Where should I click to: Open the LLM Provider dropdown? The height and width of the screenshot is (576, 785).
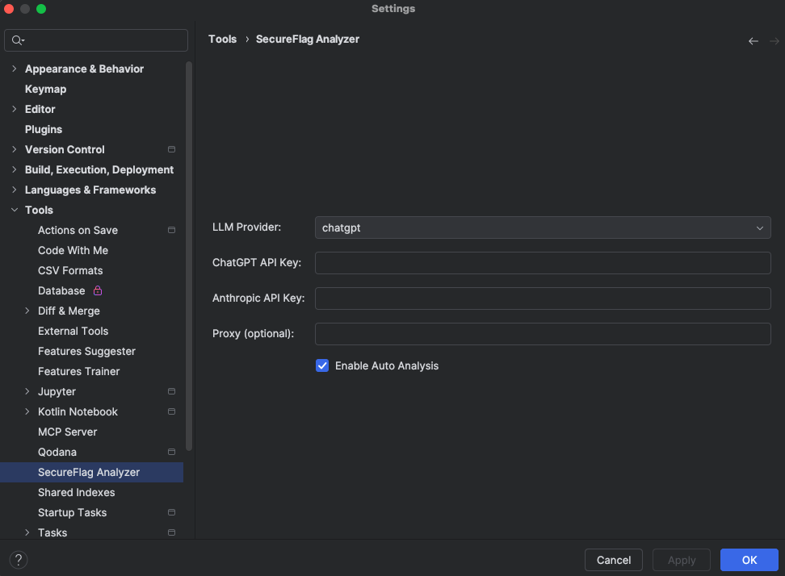(x=542, y=228)
